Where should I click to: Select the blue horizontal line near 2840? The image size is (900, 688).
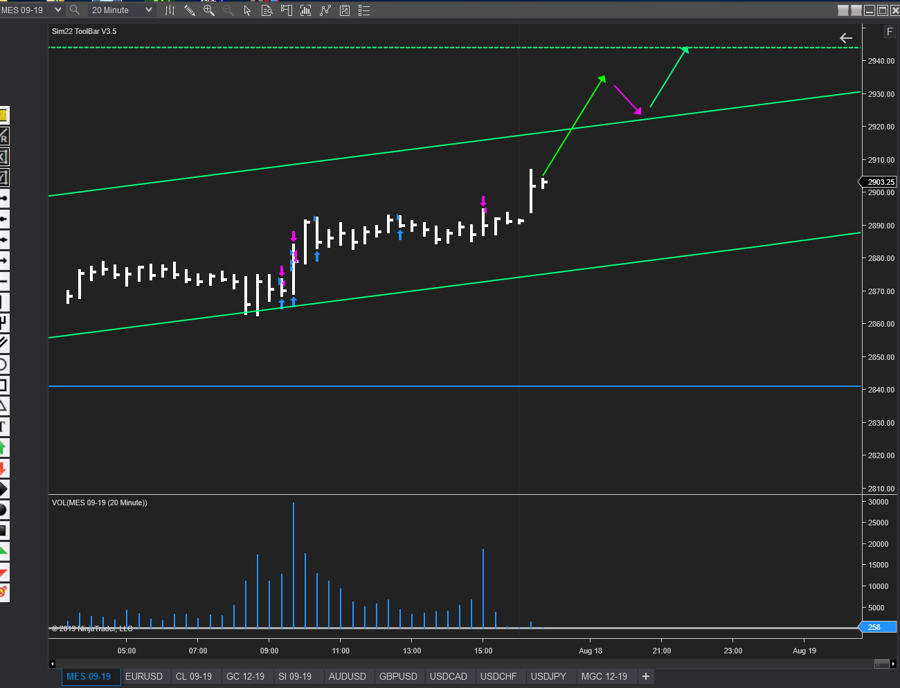tap(454, 386)
